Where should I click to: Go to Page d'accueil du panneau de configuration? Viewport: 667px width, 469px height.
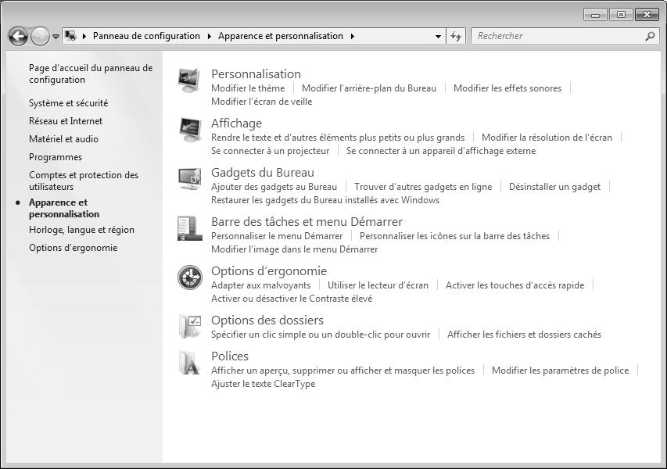pos(91,73)
